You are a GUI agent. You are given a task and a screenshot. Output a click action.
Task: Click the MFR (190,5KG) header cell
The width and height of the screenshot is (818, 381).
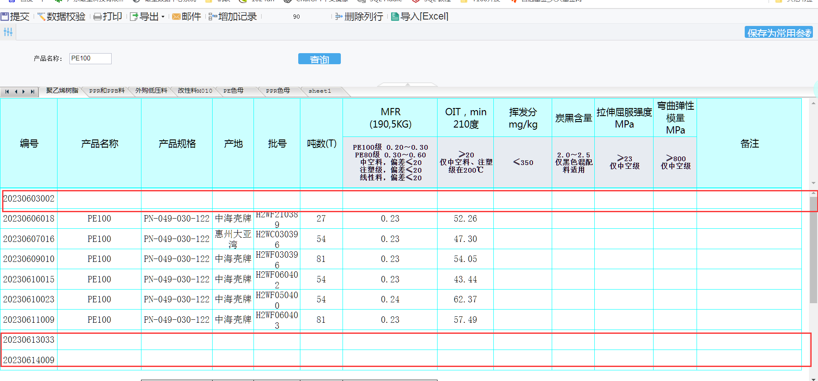pyautogui.click(x=390, y=118)
